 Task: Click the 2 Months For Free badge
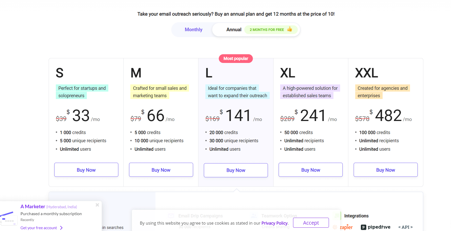click(267, 30)
